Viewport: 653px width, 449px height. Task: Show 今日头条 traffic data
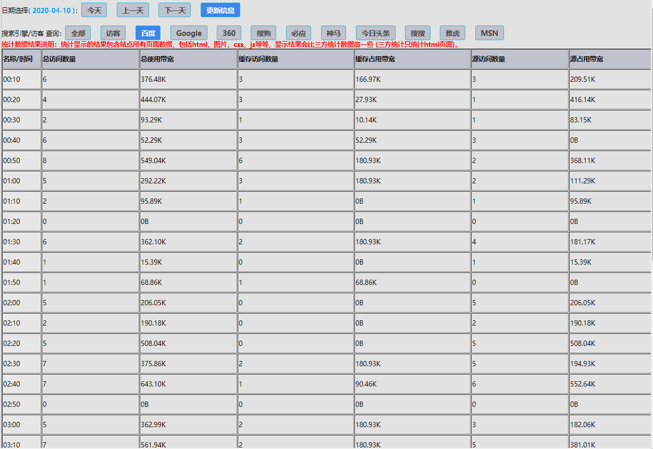(376, 33)
